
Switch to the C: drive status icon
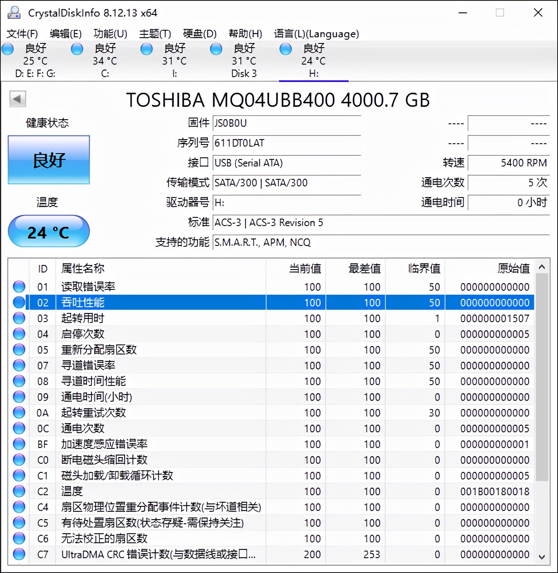point(77,49)
